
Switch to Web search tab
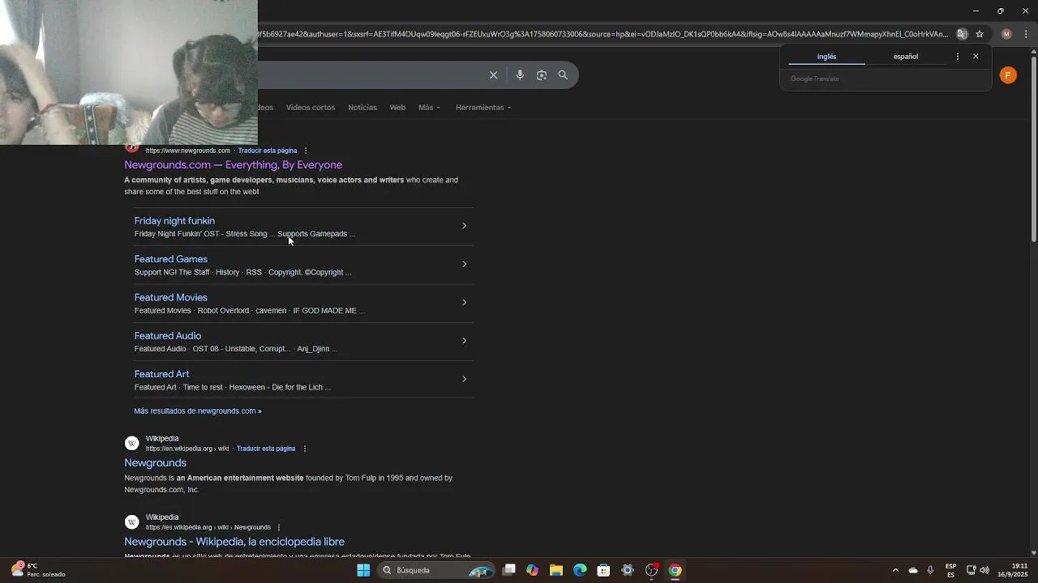[397, 108]
